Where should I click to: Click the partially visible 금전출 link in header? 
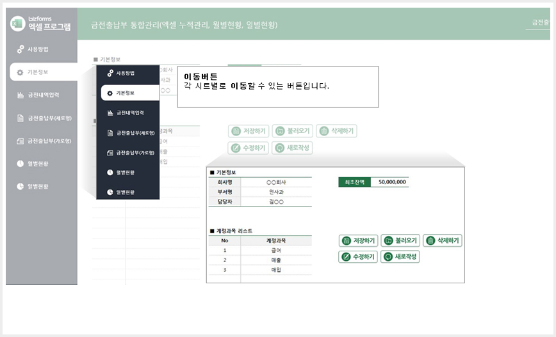541,22
